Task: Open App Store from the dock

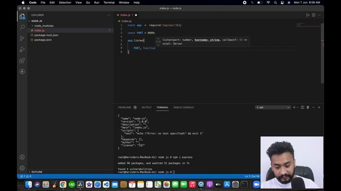Action: (x=227, y=185)
